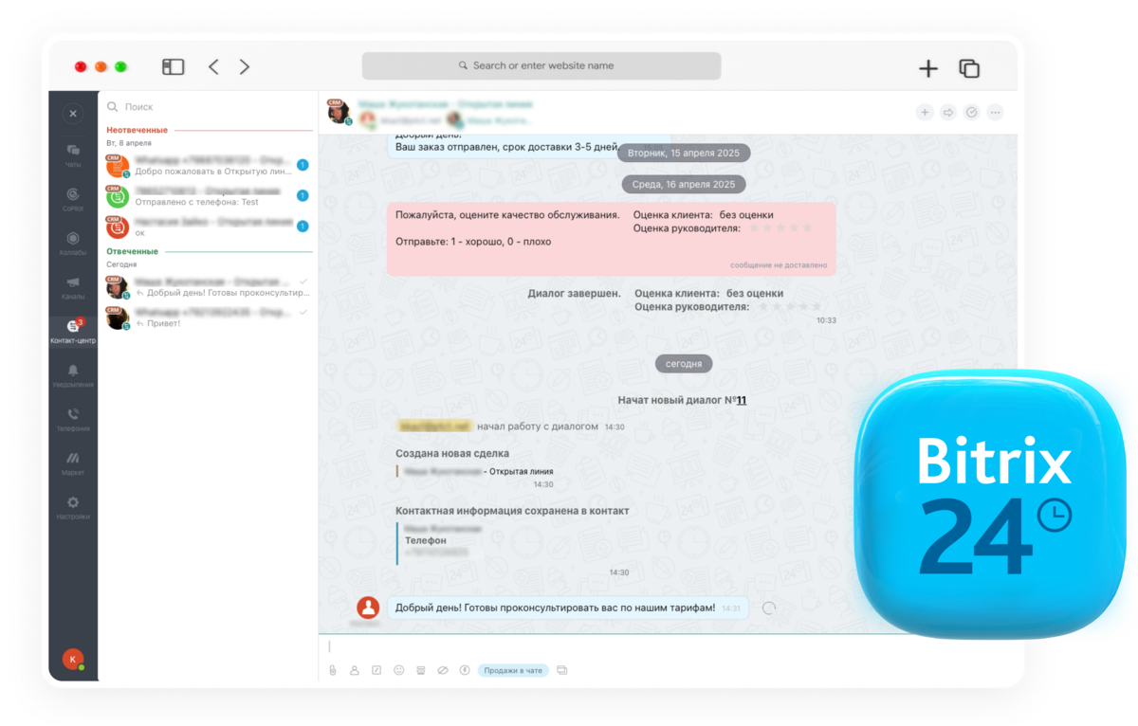Screen dimensions: 1138x726
Task: Click the Поиск chat search field
Action: pos(209,107)
